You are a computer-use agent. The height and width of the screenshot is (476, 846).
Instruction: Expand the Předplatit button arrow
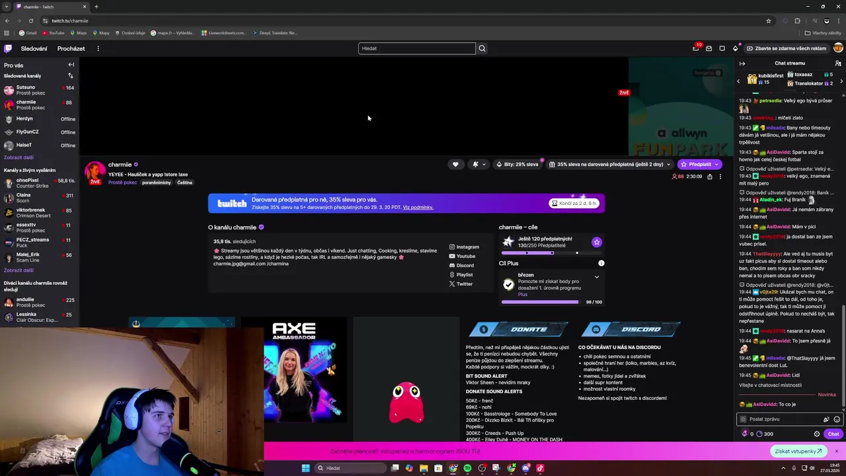pos(717,165)
